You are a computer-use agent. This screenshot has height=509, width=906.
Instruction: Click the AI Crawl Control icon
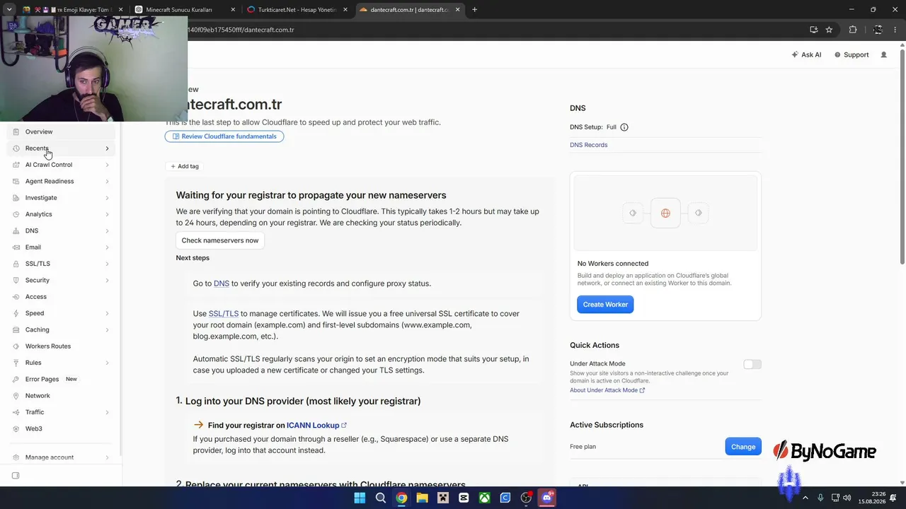point(16,165)
